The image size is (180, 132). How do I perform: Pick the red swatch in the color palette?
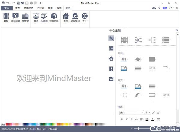[x=7, y=124]
